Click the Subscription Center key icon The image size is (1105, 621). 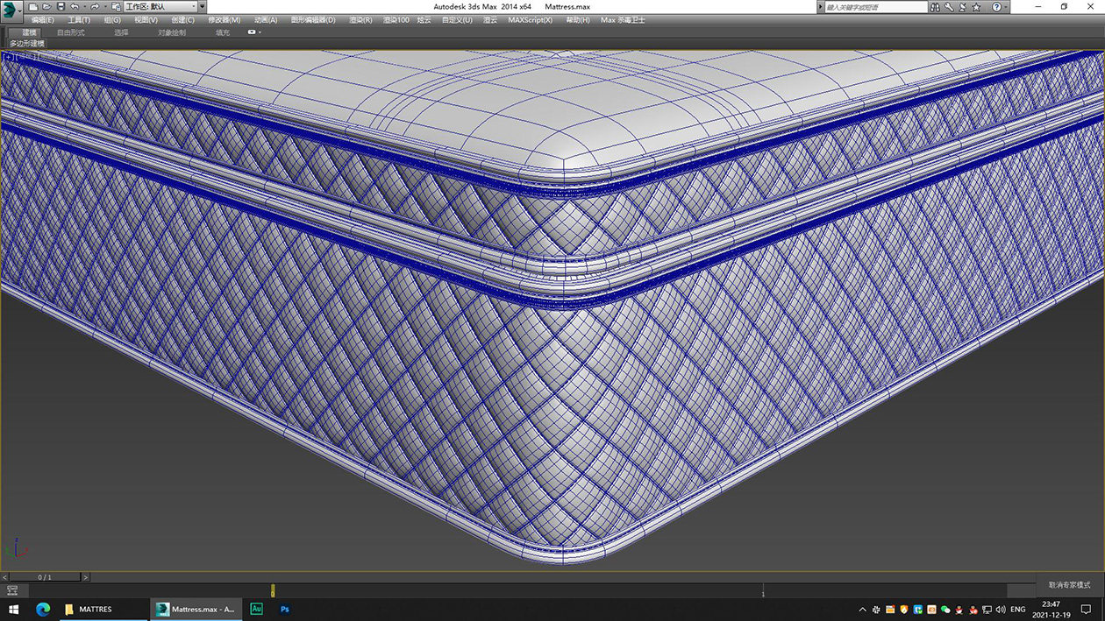949,7
